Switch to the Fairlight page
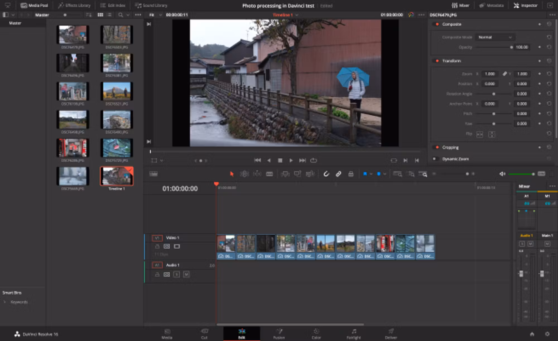 353,334
